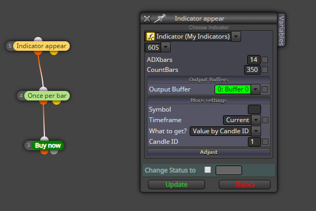This screenshot has height=211, width=316.
Task: Click the yellow output of Once per bar
Action: pos(57,102)
